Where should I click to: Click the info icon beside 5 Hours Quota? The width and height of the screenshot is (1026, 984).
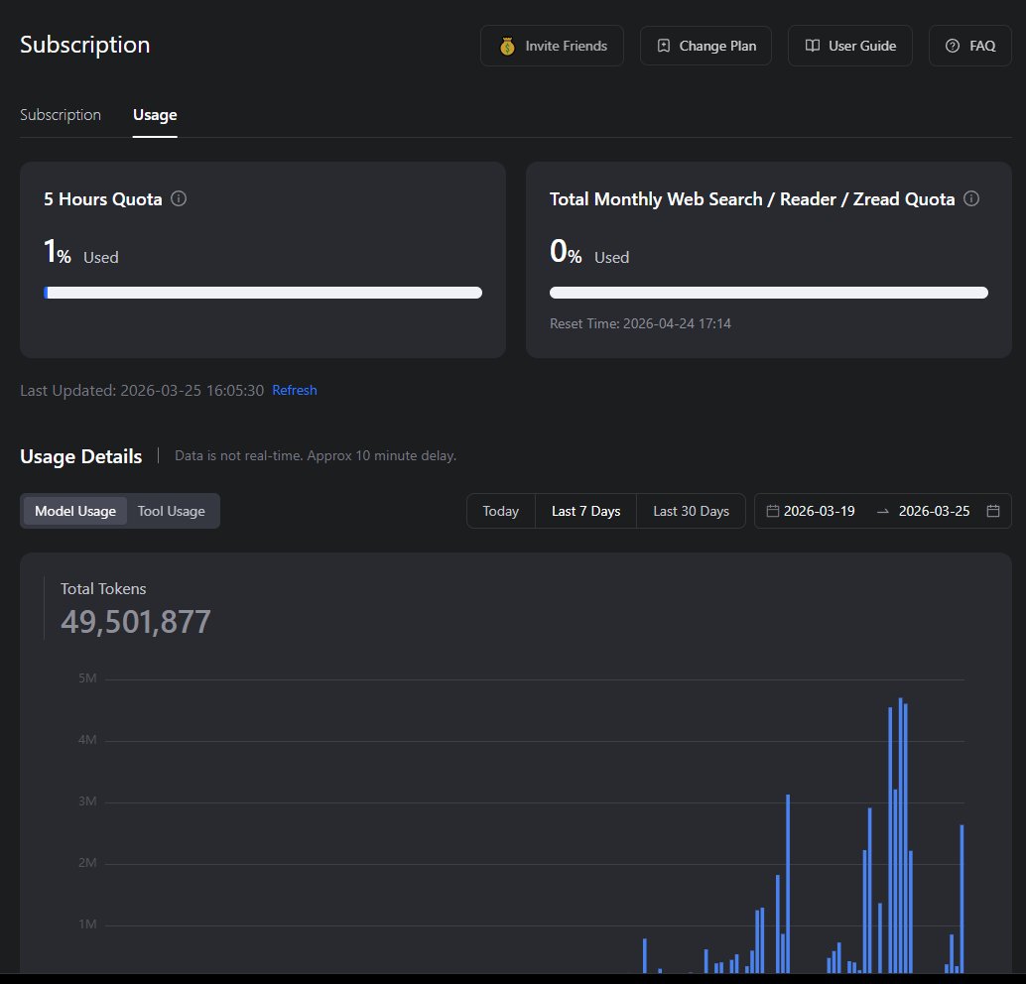pyautogui.click(x=179, y=198)
